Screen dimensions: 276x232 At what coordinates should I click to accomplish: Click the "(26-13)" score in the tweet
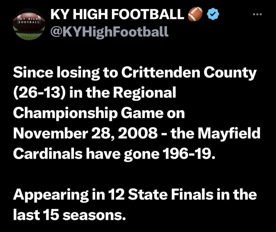click(39, 92)
